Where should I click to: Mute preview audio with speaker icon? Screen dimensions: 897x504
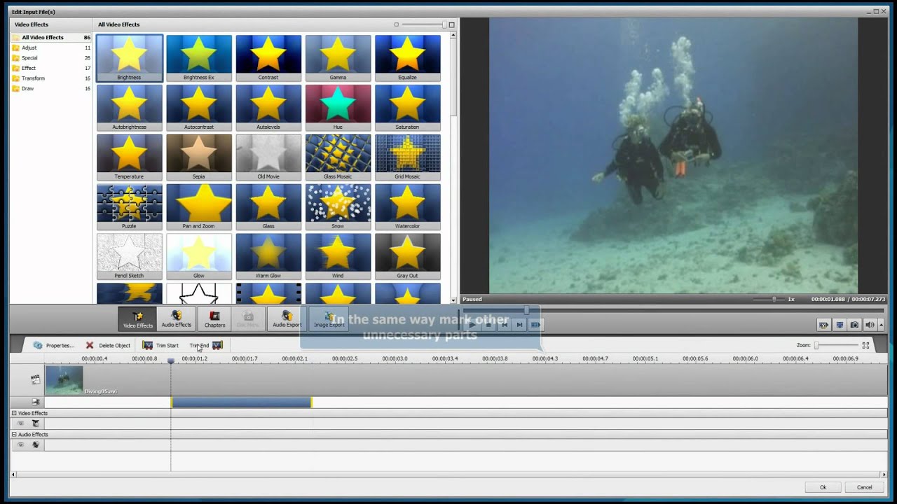tap(870, 325)
